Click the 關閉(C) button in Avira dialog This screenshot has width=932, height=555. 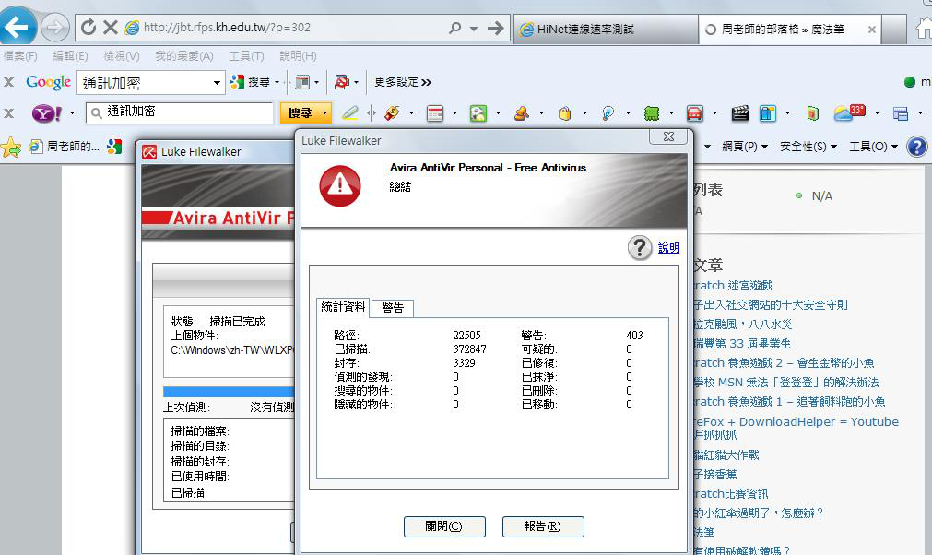pyautogui.click(x=444, y=526)
